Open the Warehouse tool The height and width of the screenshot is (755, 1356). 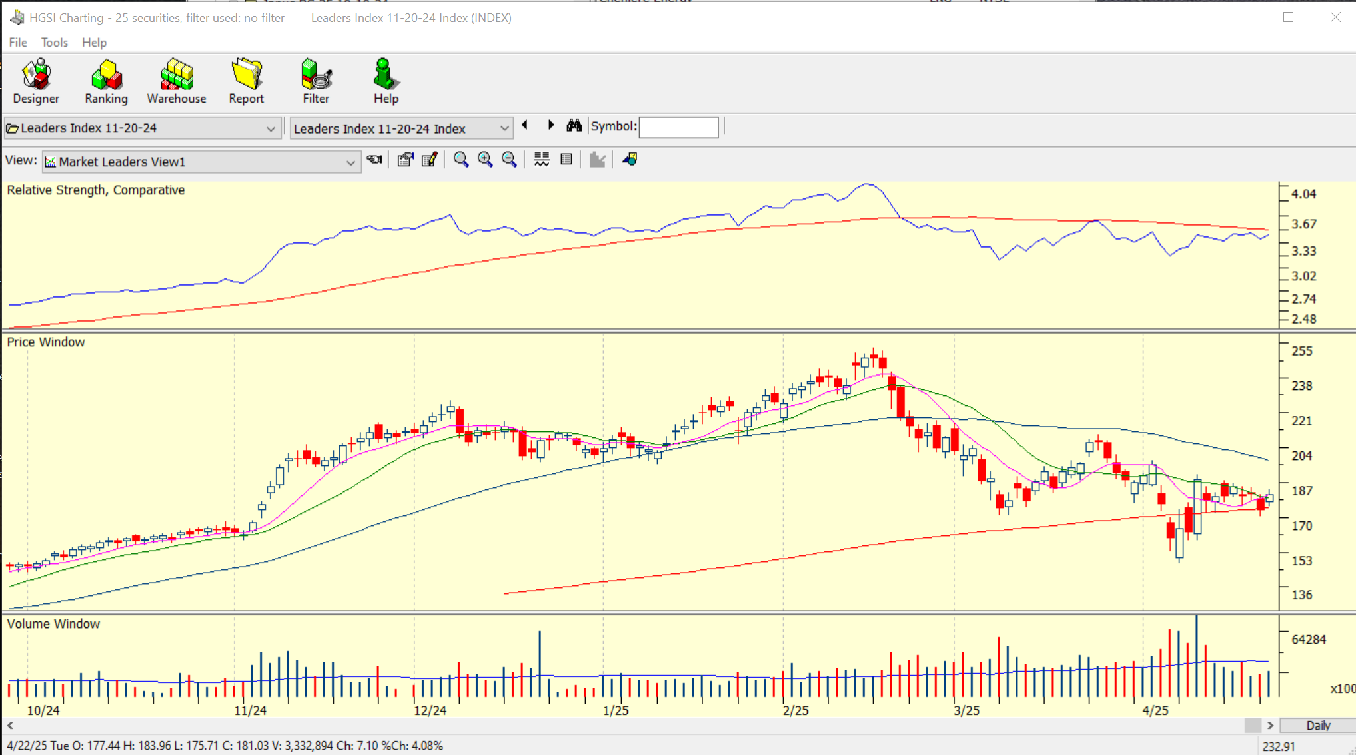point(177,81)
